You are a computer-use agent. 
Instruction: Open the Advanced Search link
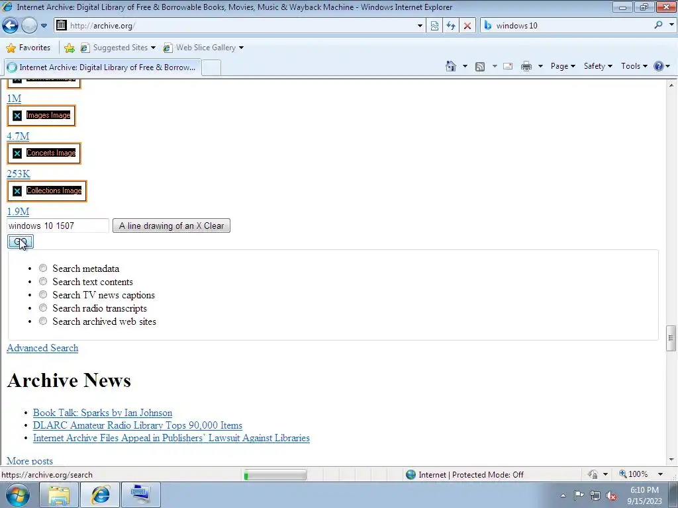point(42,348)
